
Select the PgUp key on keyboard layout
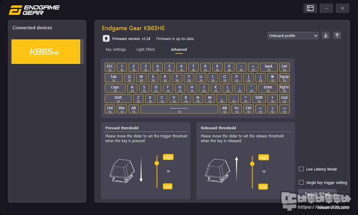tap(284, 78)
